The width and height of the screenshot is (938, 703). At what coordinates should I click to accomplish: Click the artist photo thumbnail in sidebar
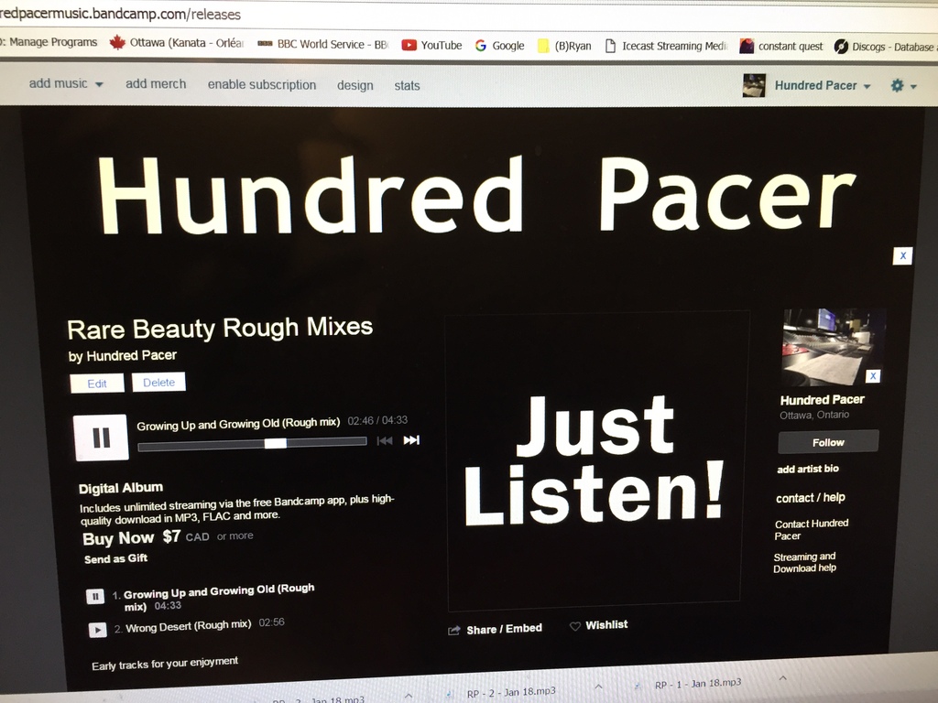[x=833, y=347]
